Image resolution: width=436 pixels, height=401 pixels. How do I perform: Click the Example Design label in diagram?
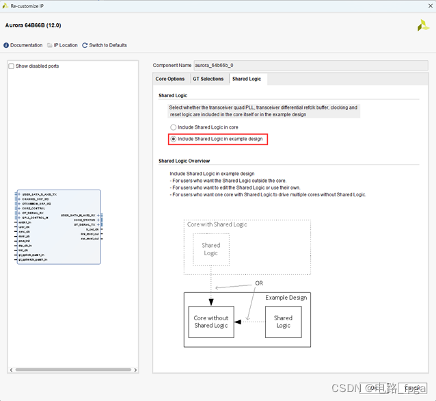pyautogui.click(x=286, y=298)
